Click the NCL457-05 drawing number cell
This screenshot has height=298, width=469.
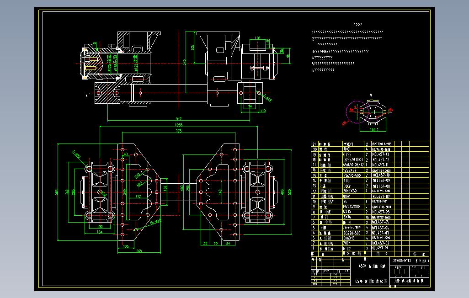tap(380, 222)
